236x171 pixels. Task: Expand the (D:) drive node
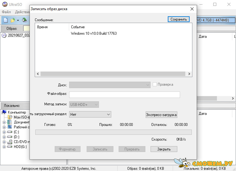pos(4,137)
